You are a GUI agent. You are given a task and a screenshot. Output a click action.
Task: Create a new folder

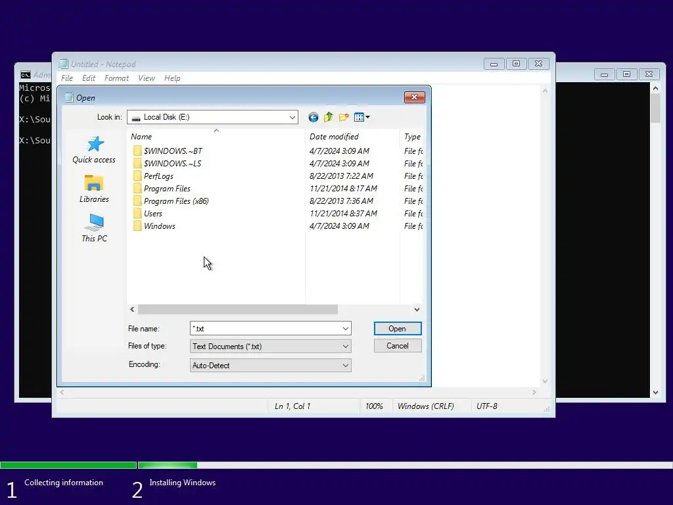pyautogui.click(x=344, y=117)
